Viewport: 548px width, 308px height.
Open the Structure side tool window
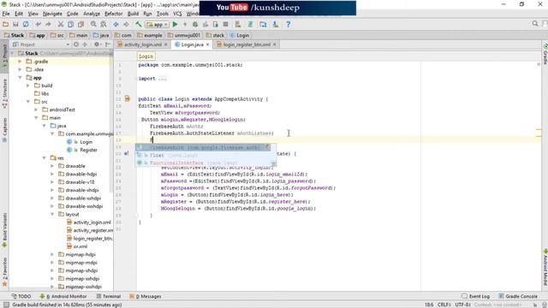coord(4,93)
